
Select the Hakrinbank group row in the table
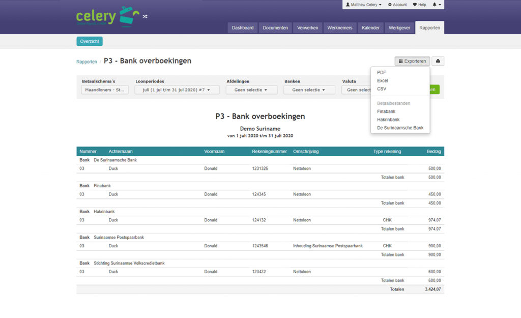pos(260,212)
